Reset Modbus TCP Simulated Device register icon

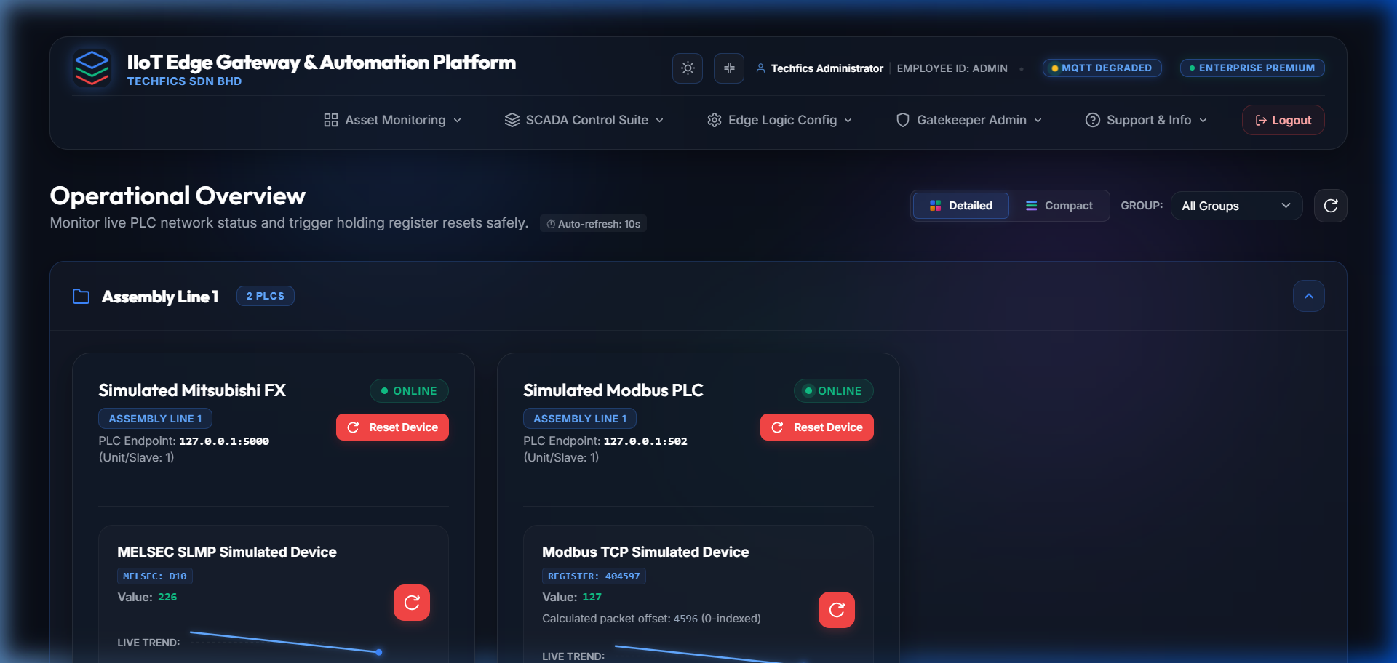(x=837, y=610)
